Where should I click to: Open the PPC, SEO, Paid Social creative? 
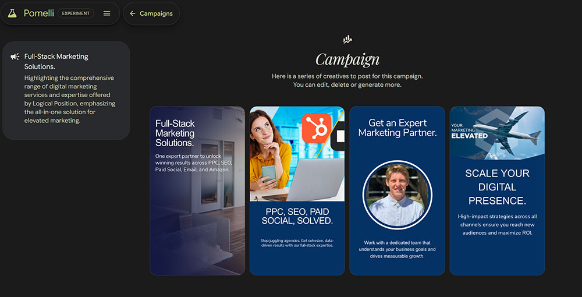coord(297,191)
